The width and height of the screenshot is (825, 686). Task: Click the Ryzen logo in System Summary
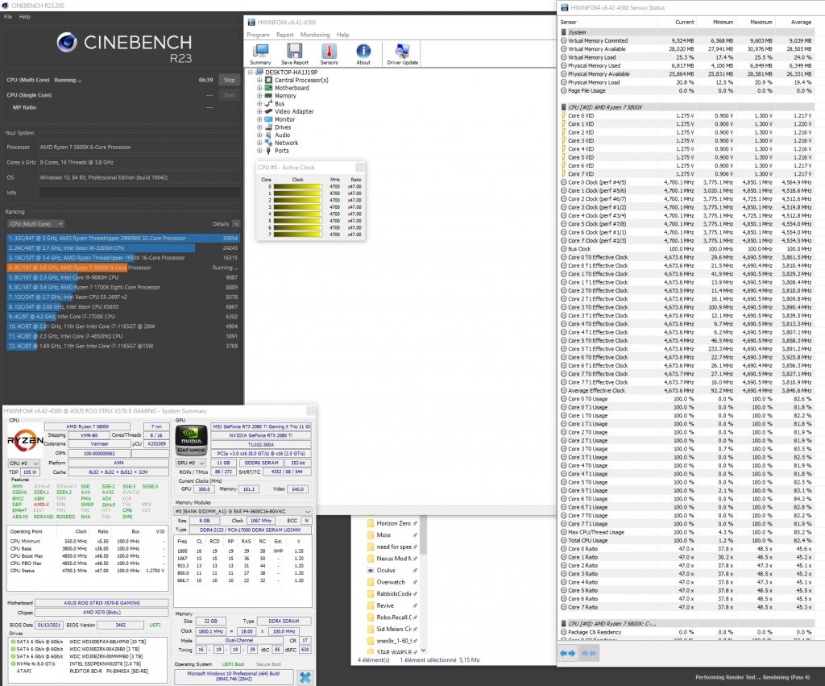click(x=25, y=441)
